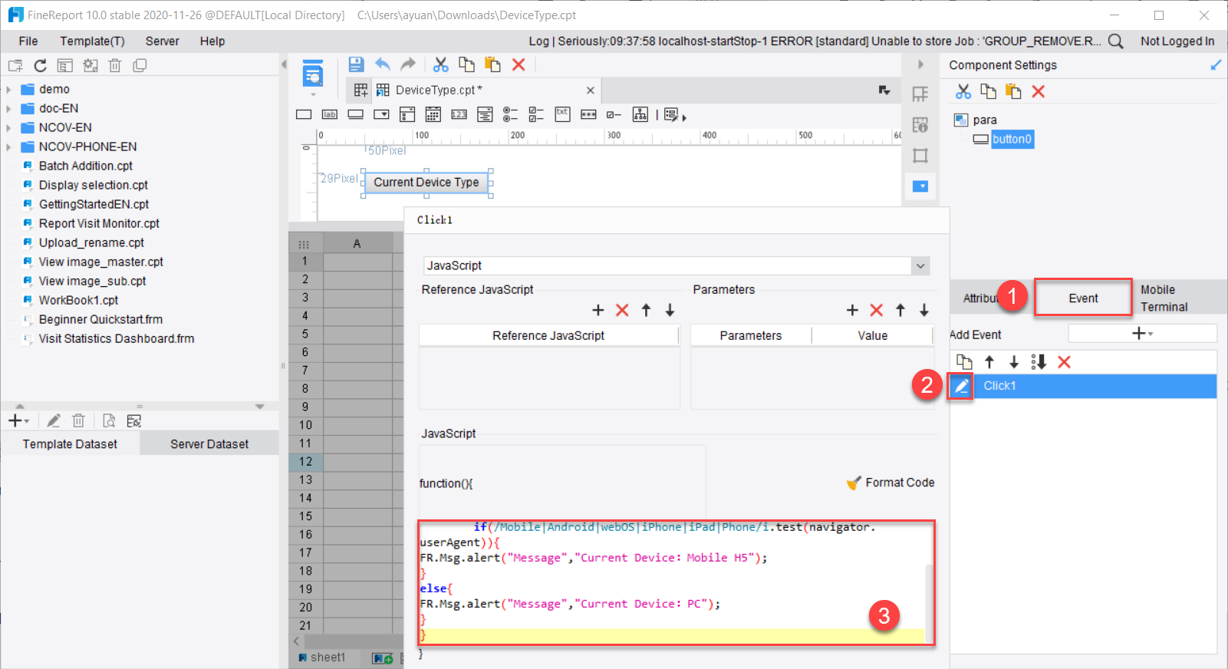
Task: Move the Click1 event up
Action: [x=989, y=362]
